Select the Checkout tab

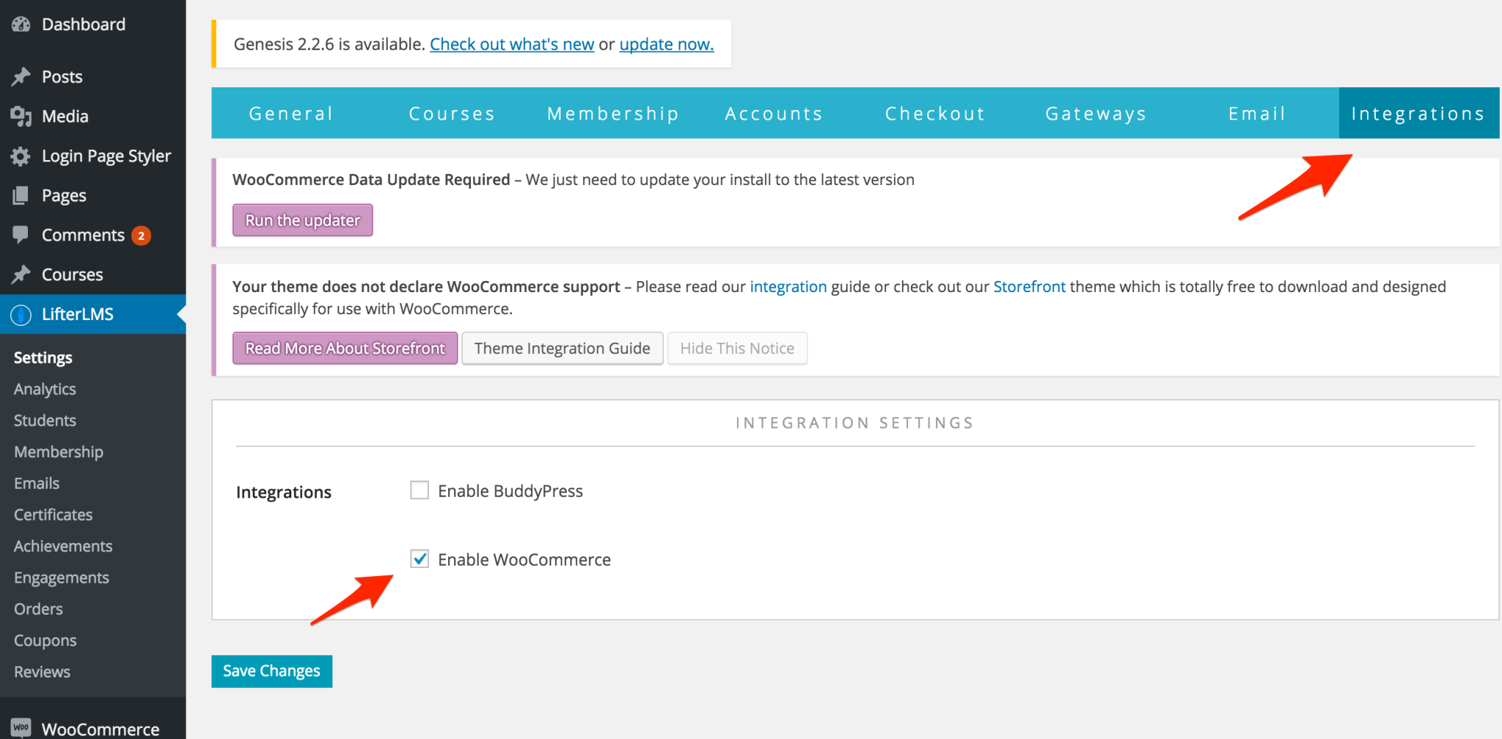935,114
